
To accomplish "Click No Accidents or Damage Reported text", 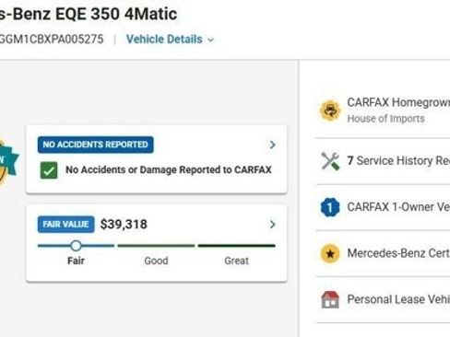I will click(x=169, y=169).
